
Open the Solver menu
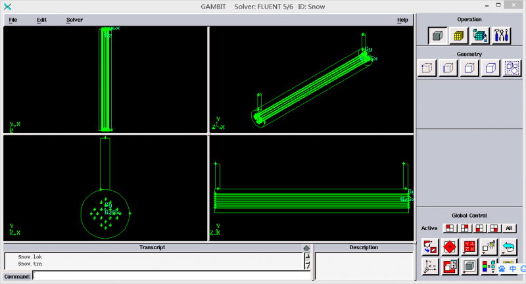[x=74, y=20]
